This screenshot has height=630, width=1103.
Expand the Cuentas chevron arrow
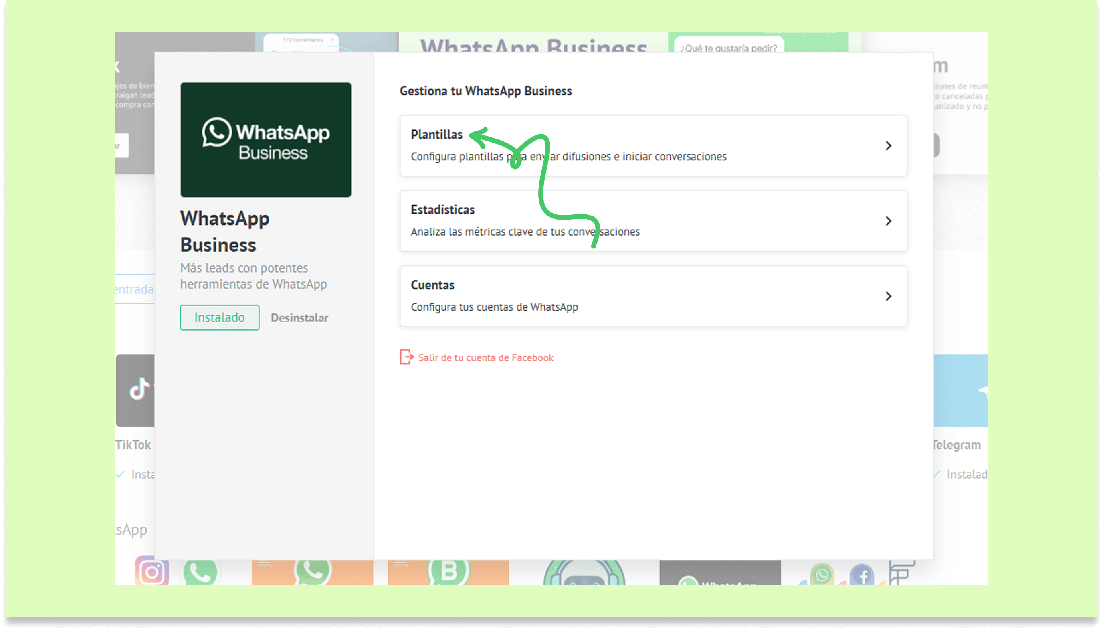[888, 297]
